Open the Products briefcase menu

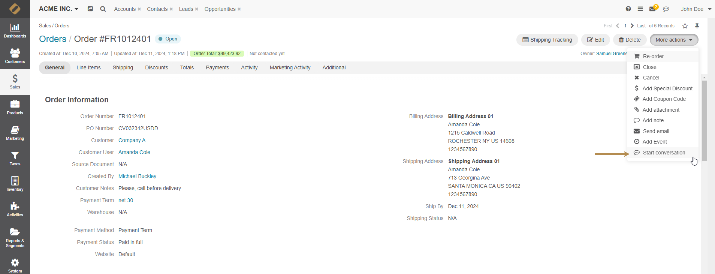15,107
